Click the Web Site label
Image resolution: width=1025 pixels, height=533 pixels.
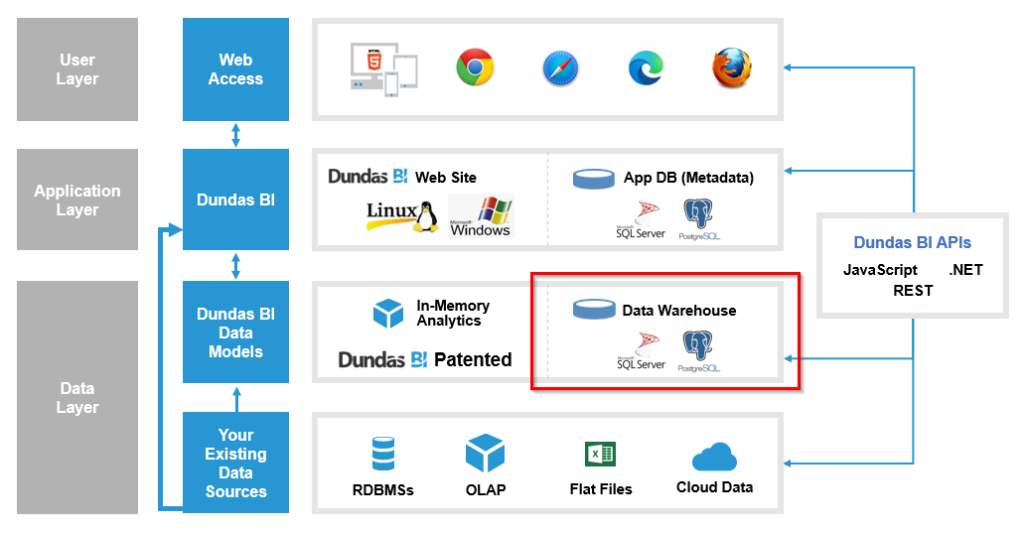pyautogui.click(x=446, y=178)
